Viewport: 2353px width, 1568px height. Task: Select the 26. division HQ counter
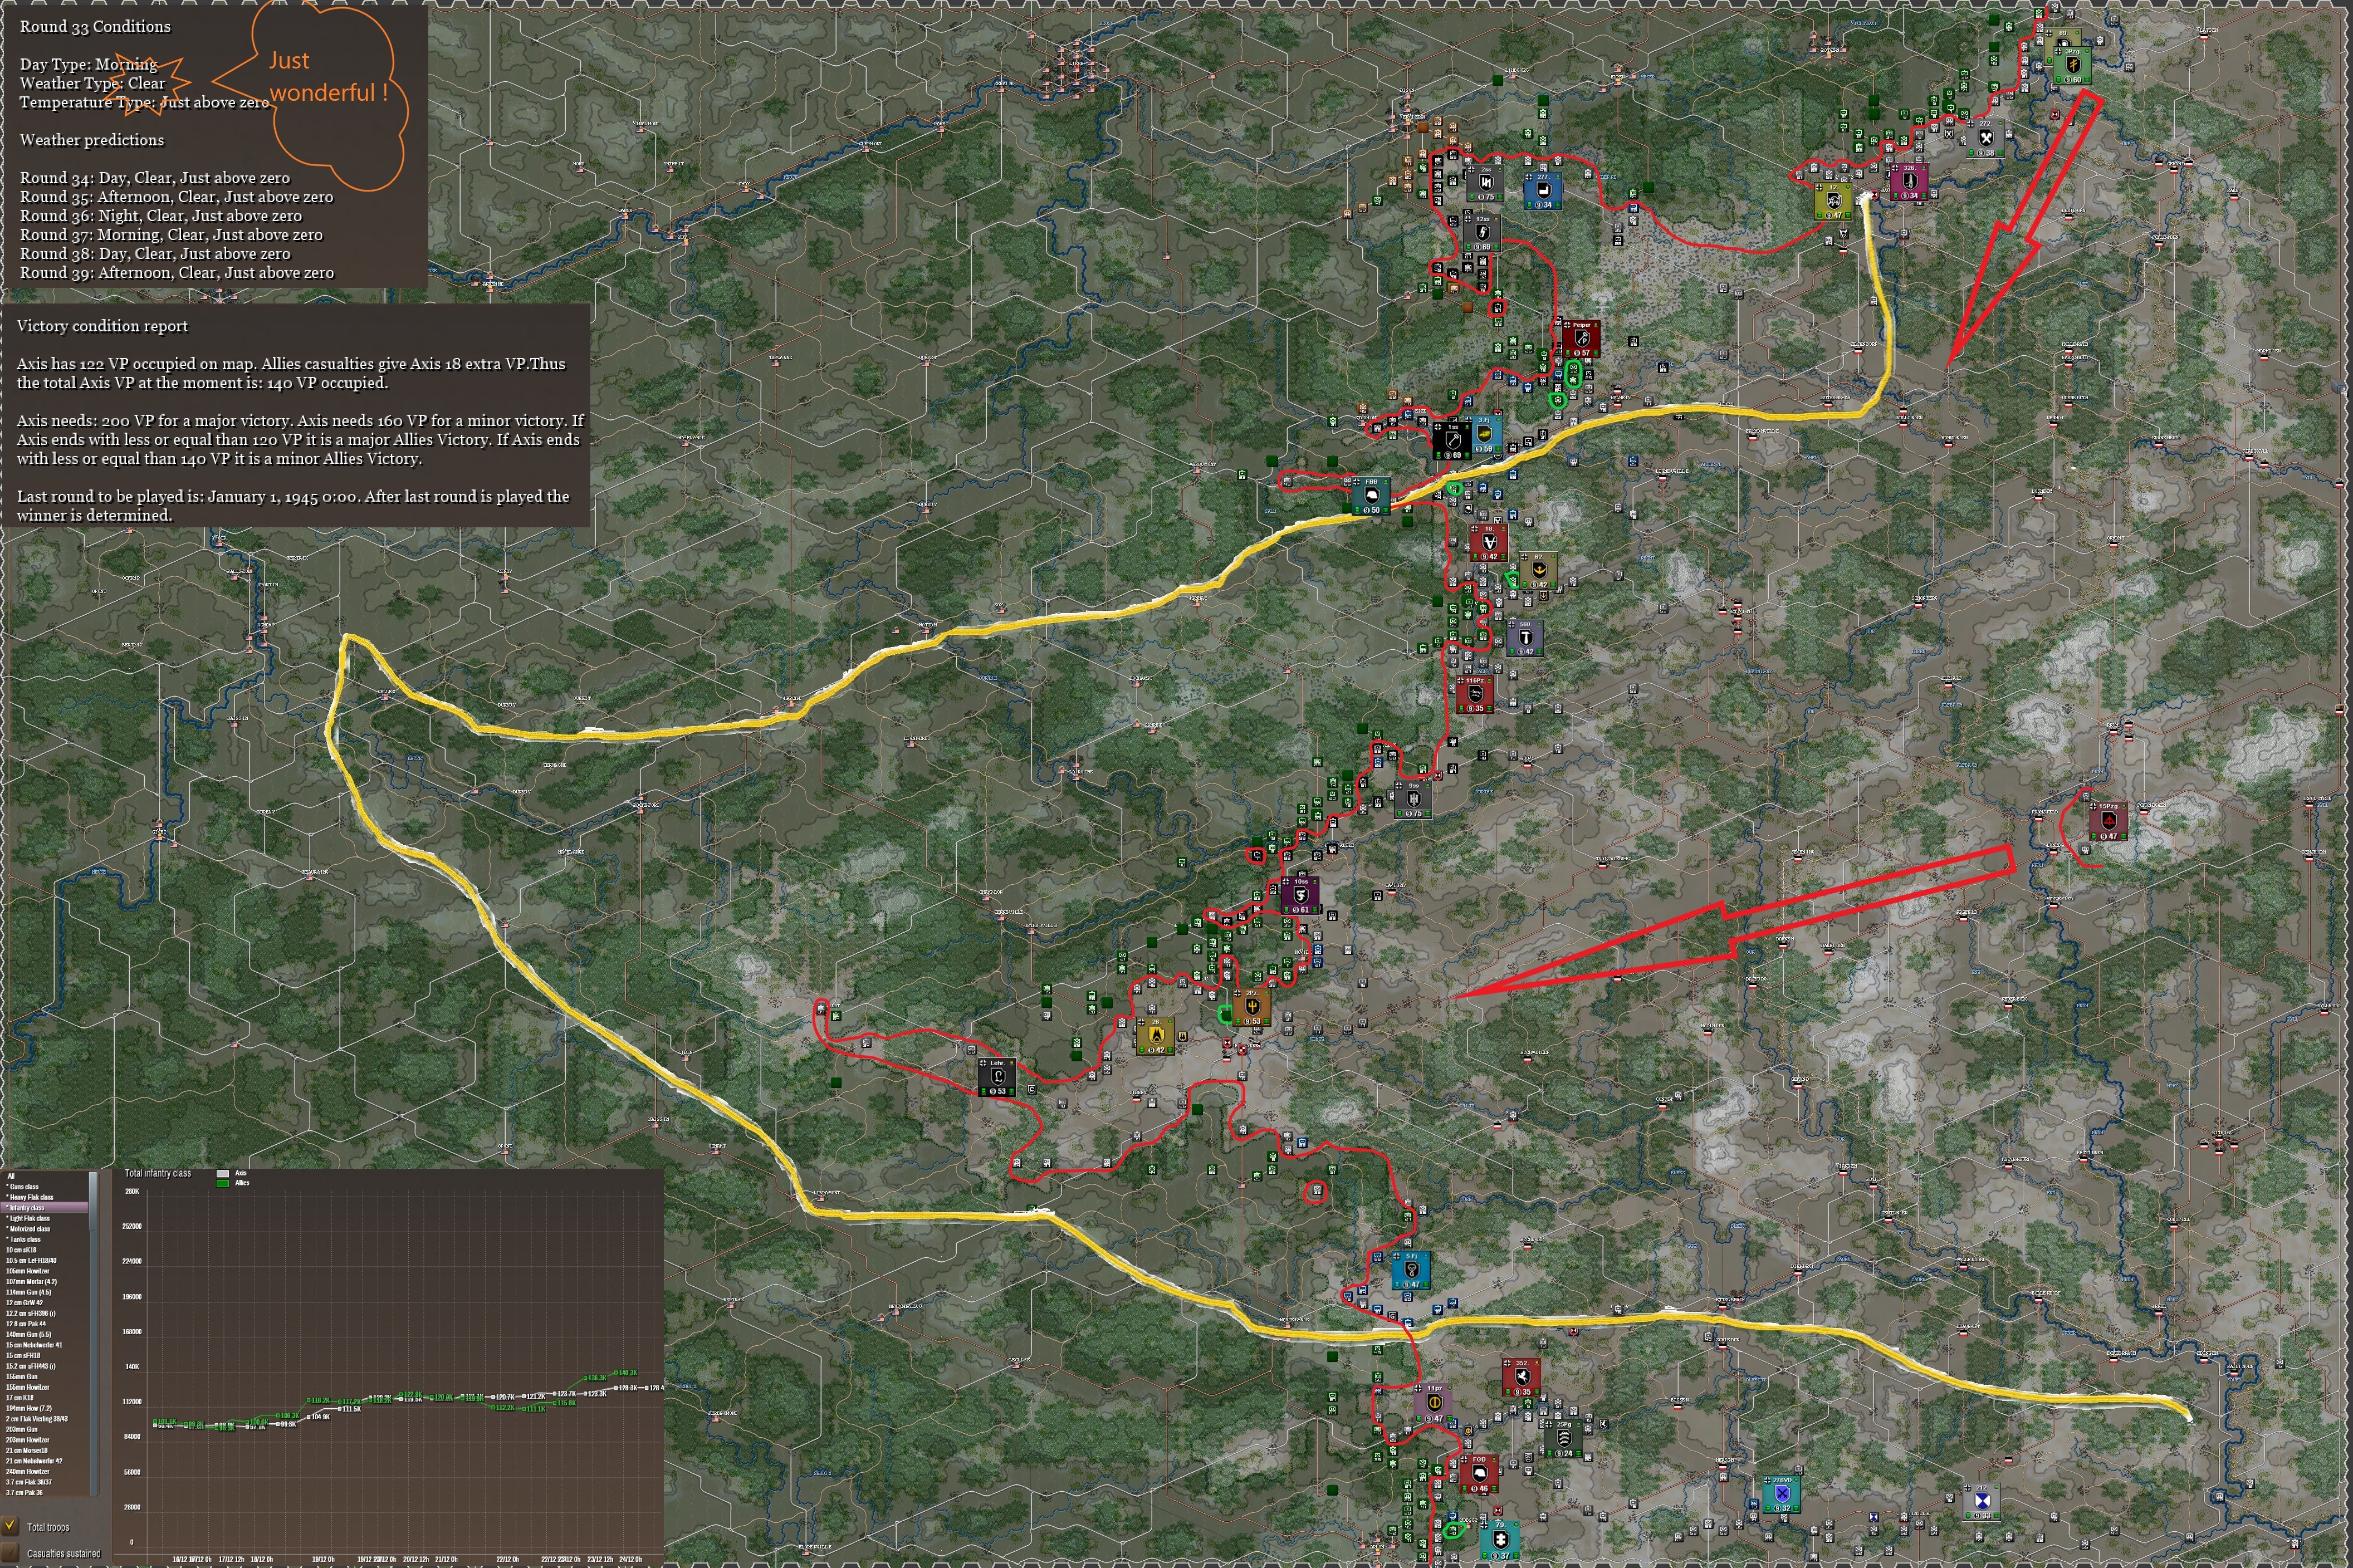(x=1155, y=1036)
